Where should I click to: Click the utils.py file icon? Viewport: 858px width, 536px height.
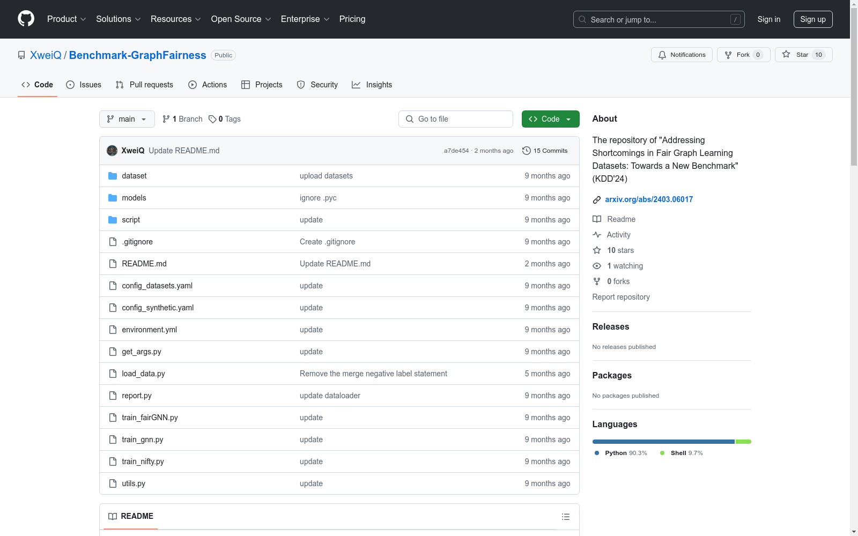click(x=113, y=483)
